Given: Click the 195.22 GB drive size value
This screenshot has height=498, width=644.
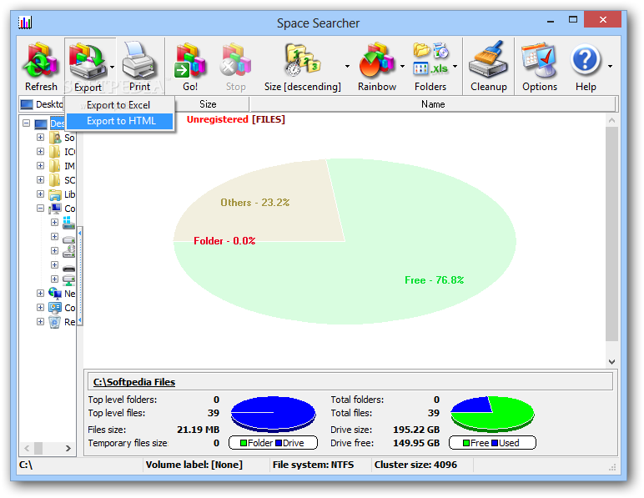Looking at the screenshot, I should (x=416, y=430).
